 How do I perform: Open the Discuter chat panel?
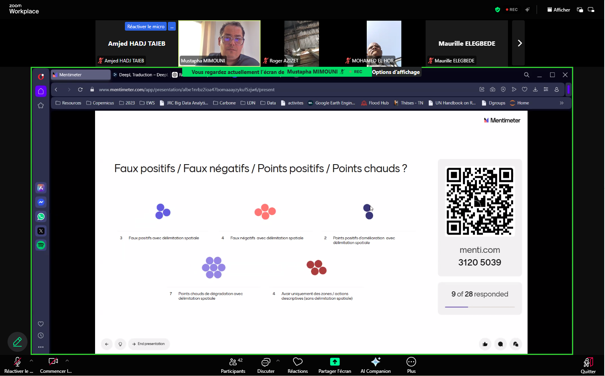pyautogui.click(x=265, y=365)
